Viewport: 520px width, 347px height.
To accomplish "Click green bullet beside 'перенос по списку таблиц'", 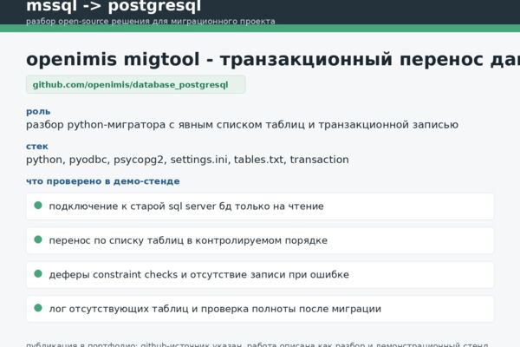I will tap(38, 239).
